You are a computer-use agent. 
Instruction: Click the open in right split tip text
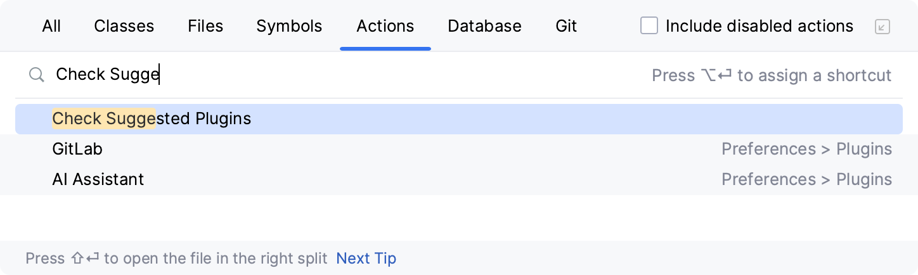pos(176,259)
